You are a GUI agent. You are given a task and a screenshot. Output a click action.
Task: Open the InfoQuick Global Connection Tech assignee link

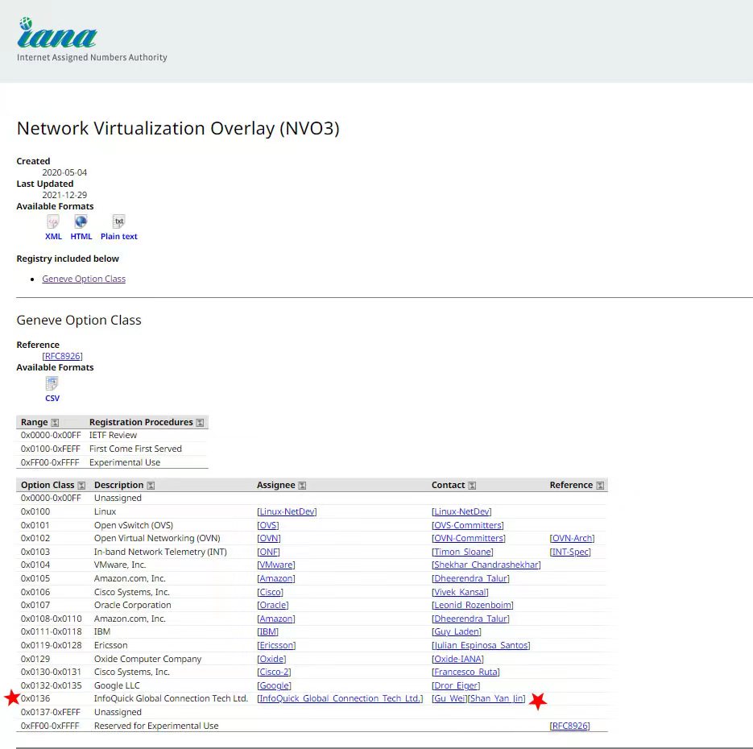[340, 698]
